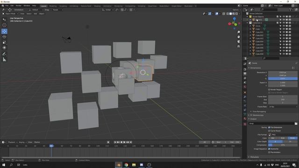Select the Rotate tool in the left toolbar

[x=4, y=37]
